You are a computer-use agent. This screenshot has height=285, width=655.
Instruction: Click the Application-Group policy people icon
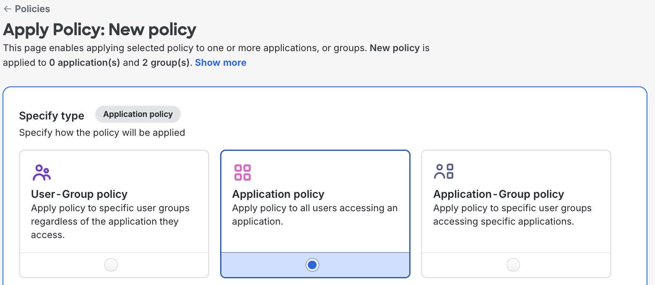(x=444, y=171)
